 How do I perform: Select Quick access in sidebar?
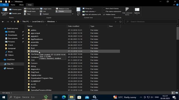12,28
